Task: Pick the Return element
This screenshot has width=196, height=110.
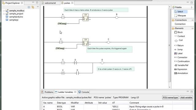Action: [179, 46]
